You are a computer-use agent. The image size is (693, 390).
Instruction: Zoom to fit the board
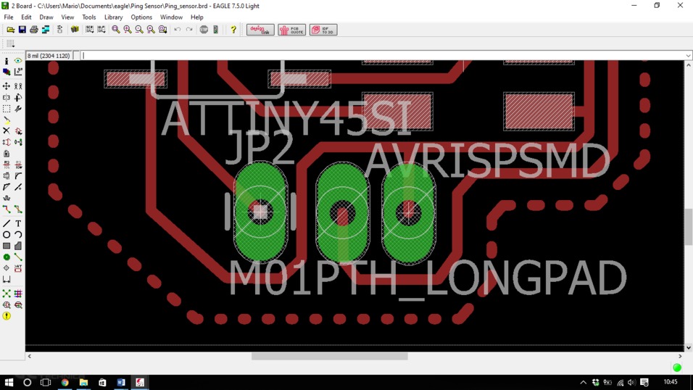[116, 30]
